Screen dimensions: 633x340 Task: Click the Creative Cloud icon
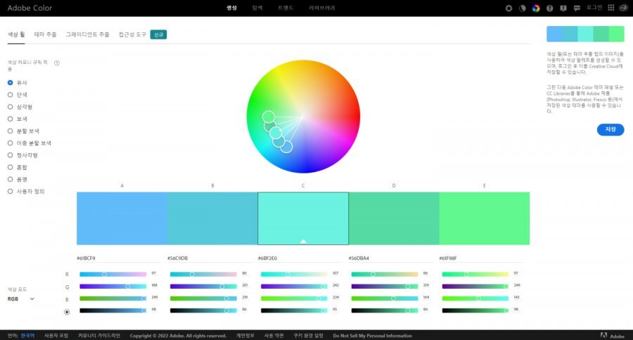623,8
